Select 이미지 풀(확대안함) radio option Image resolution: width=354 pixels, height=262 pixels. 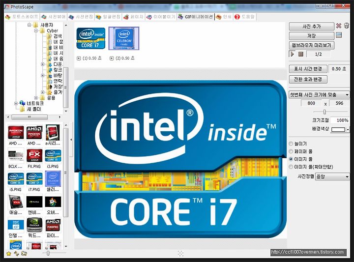pos(311,167)
